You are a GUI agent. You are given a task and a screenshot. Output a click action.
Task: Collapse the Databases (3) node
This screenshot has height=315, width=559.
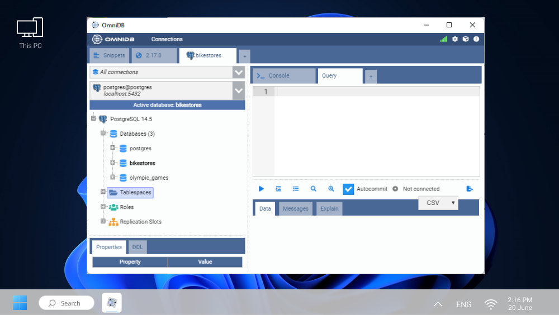[x=103, y=133]
